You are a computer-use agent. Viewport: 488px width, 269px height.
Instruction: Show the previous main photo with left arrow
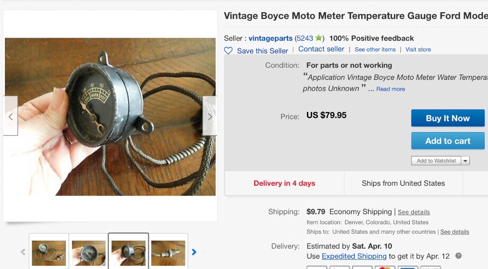pos(11,116)
